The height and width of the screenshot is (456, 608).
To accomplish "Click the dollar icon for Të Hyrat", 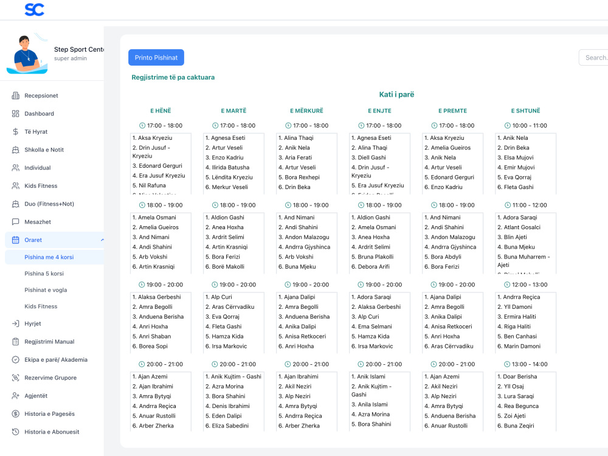I will (16, 131).
